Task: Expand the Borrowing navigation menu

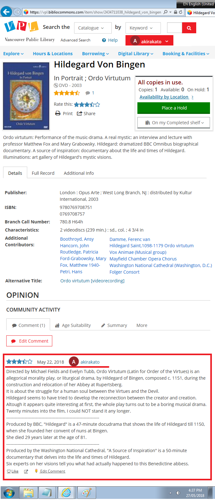Action: tap(95, 54)
